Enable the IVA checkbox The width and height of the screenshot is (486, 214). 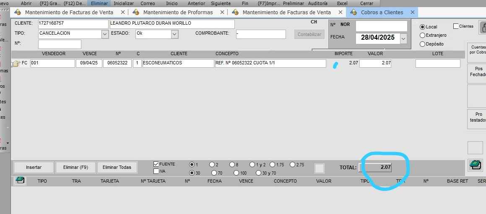[156, 171]
